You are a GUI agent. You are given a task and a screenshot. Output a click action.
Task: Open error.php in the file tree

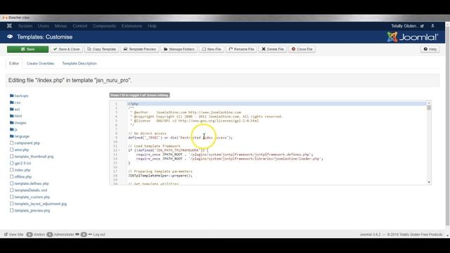pyautogui.click(x=19, y=150)
